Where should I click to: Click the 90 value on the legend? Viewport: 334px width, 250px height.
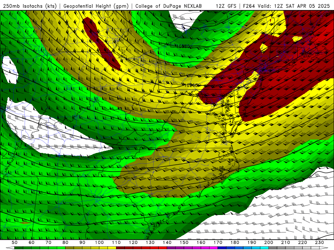coord(82,242)
